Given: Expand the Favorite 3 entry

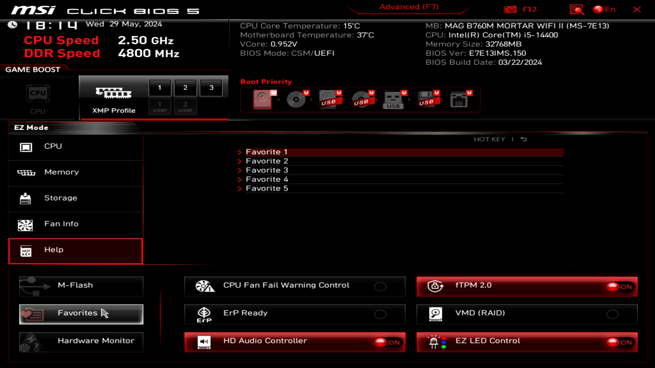Looking at the screenshot, I should pos(266,170).
